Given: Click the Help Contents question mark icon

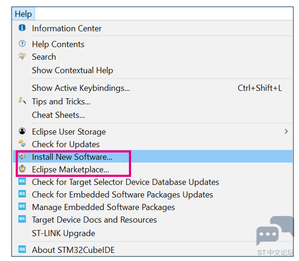Looking at the screenshot, I should click(x=22, y=43).
